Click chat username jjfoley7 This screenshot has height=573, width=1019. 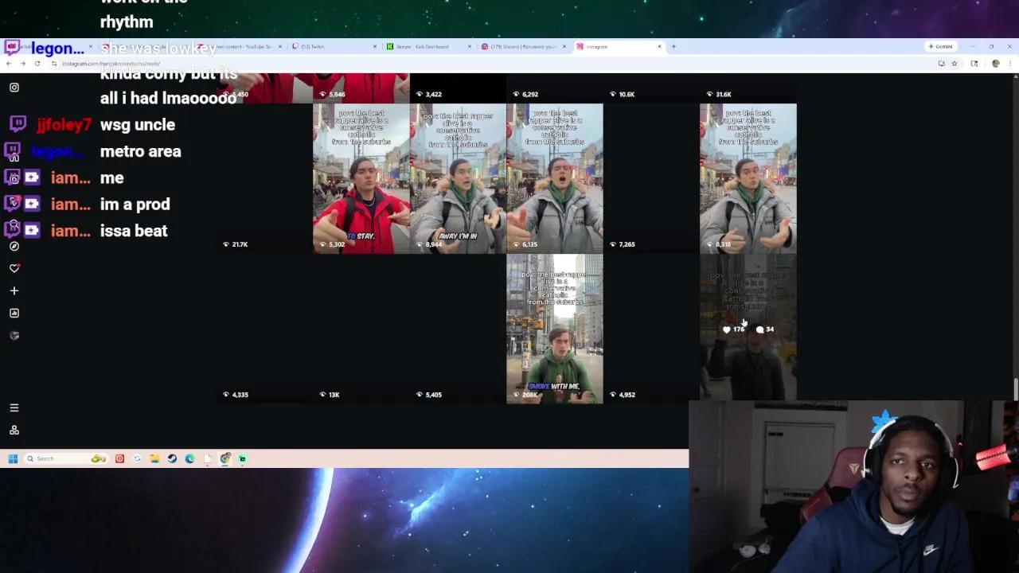[x=63, y=124]
